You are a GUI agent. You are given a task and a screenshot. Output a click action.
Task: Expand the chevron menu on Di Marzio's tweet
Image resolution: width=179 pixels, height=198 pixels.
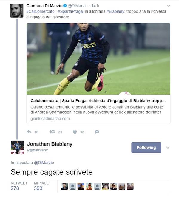tap(169, 6)
